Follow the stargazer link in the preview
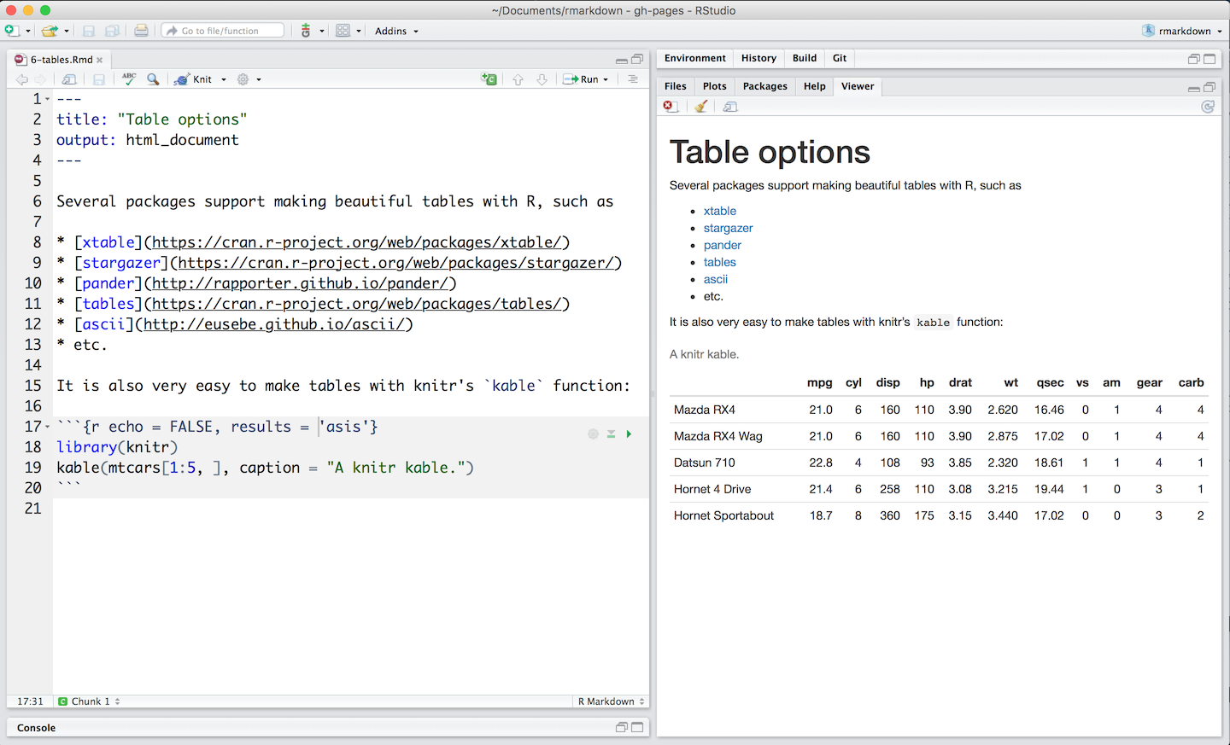 pyautogui.click(x=728, y=228)
